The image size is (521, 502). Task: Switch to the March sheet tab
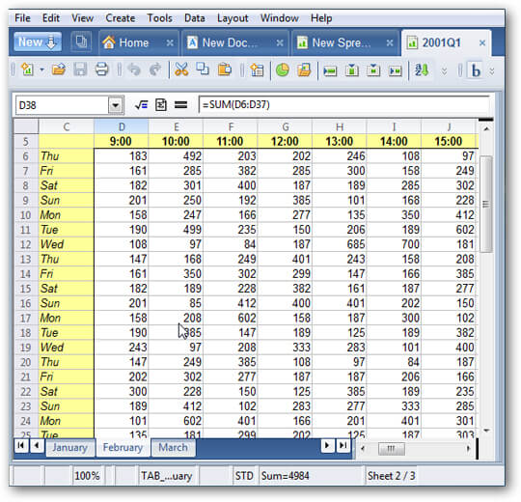tap(173, 447)
